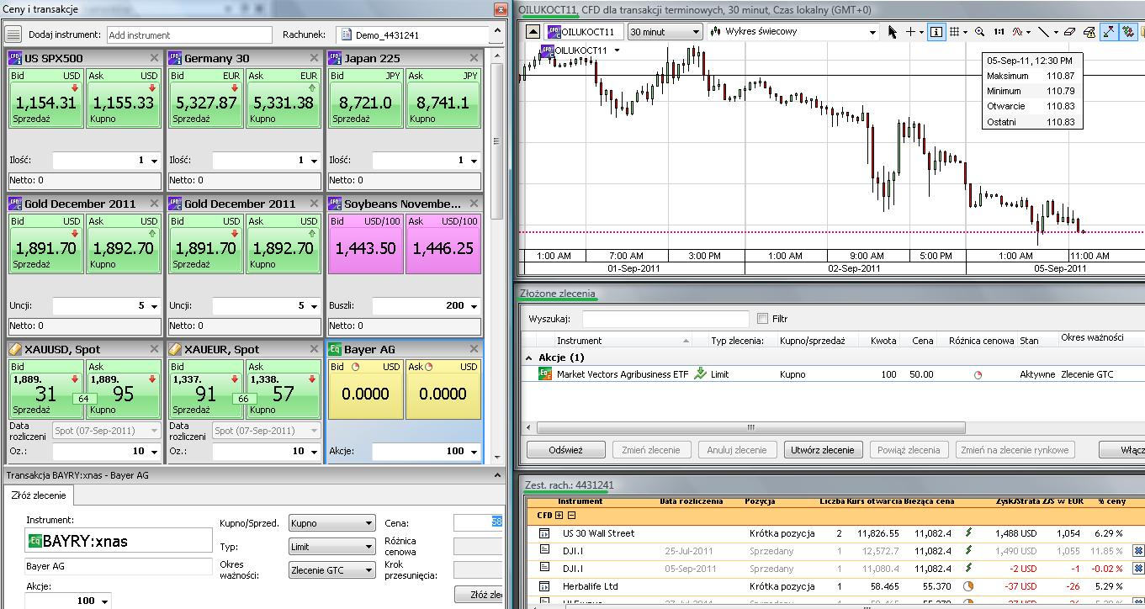Click the Rachunek Demo_4431241 account field
Viewport: 1145px width, 609px height.
pos(411,35)
